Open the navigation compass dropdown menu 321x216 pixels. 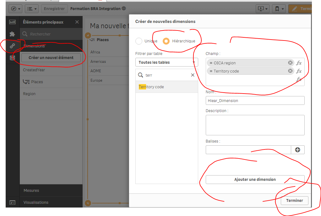[x=16, y=9]
